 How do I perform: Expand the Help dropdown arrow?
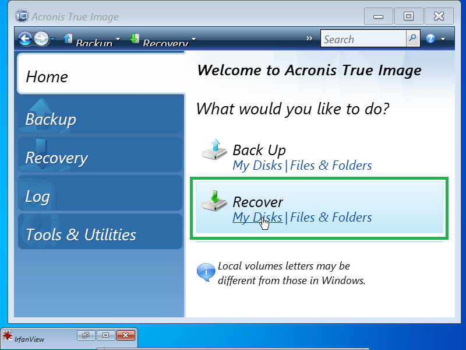pyautogui.click(x=443, y=39)
